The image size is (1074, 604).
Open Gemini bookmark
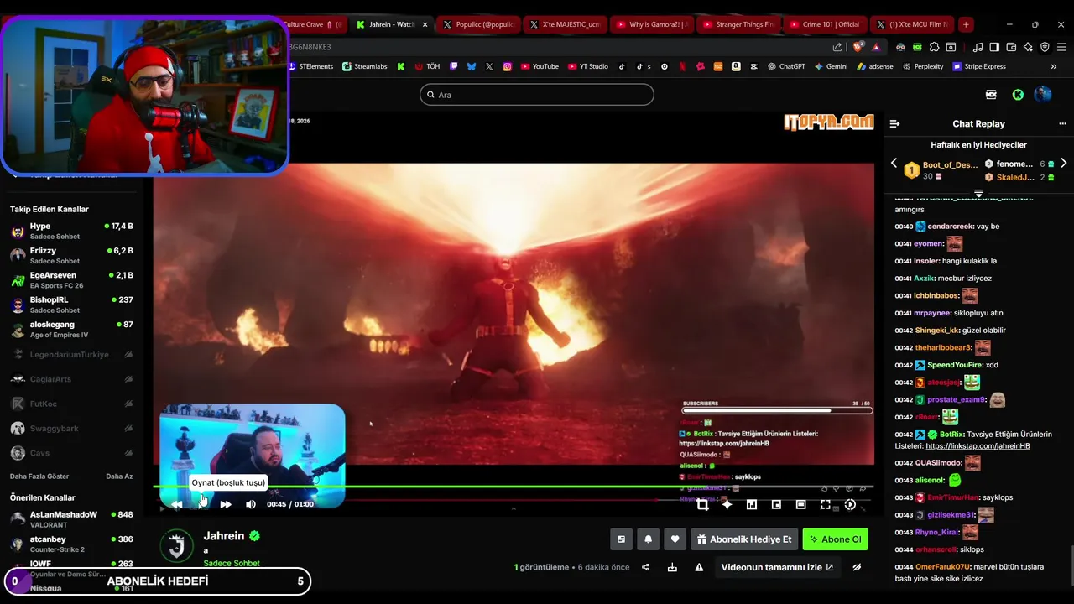[x=831, y=66]
